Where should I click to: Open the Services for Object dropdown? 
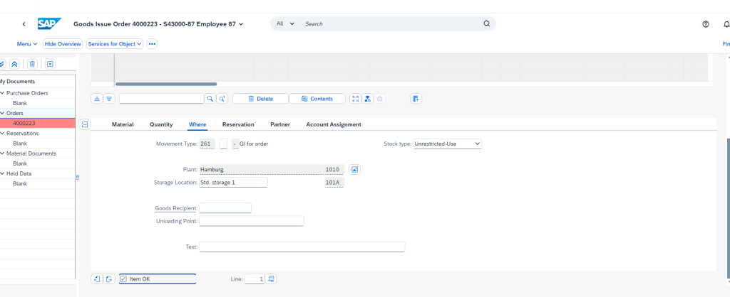(x=115, y=44)
